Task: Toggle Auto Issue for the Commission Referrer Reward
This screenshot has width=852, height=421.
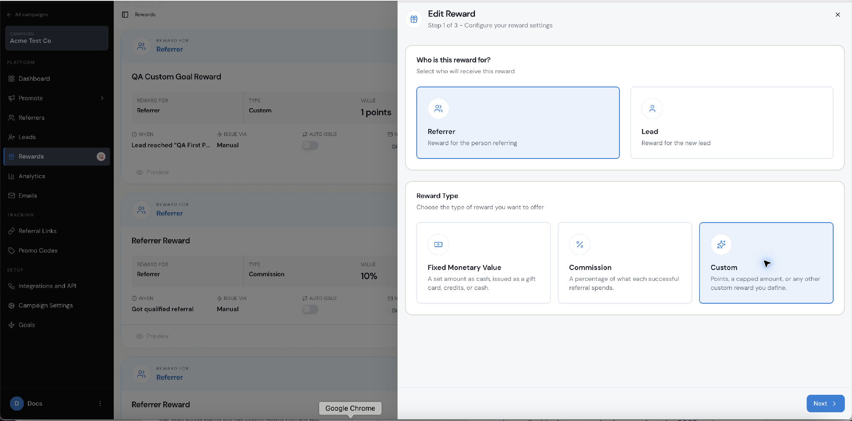Action: click(x=310, y=309)
